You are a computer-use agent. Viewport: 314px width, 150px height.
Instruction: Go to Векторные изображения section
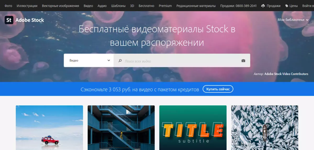click(60, 6)
